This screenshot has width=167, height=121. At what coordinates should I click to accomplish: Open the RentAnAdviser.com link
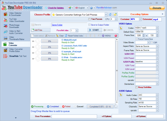(x=106, y=8)
